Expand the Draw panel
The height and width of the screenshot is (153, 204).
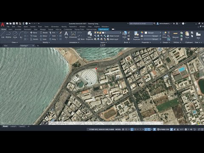coord(14,42)
